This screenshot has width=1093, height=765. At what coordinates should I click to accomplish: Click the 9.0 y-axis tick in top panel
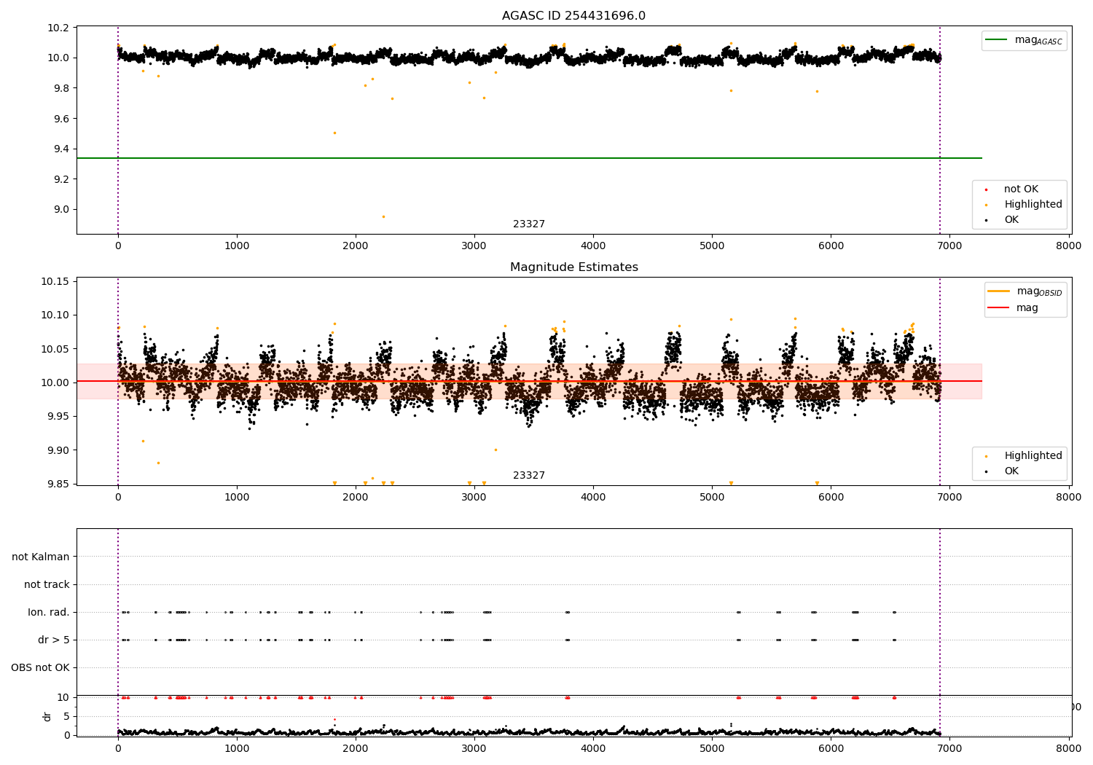[x=62, y=210]
